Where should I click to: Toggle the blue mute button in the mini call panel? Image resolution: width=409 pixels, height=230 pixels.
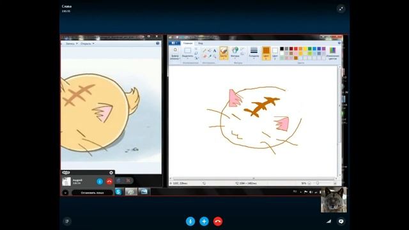(100, 181)
